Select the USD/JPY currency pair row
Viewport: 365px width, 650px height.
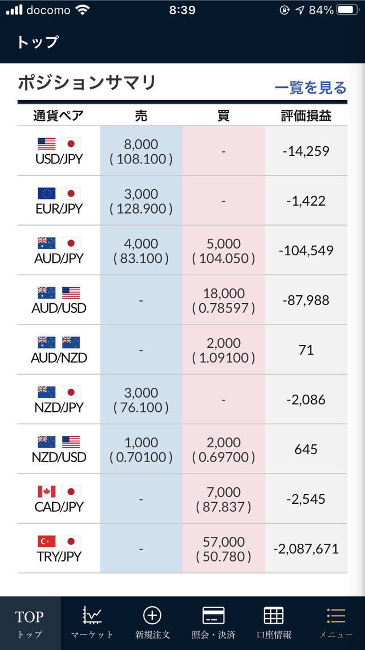[x=182, y=151]
